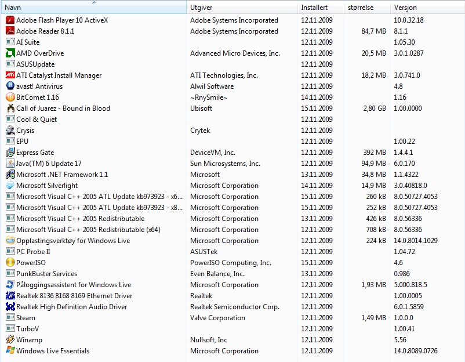The image size is (465, 362).
Task: Sort by the Navn column header
Action: click(x=94, y=7)
